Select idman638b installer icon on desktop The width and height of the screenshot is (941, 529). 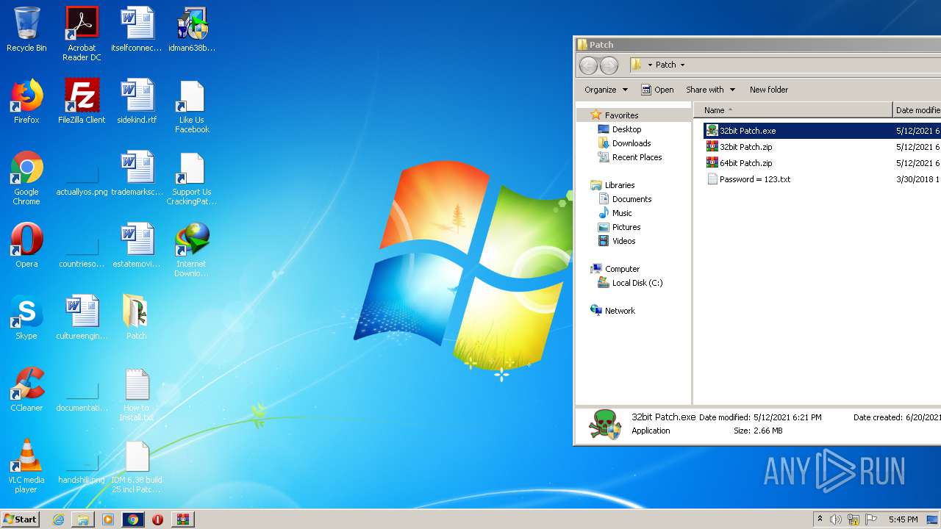point(192,29)
